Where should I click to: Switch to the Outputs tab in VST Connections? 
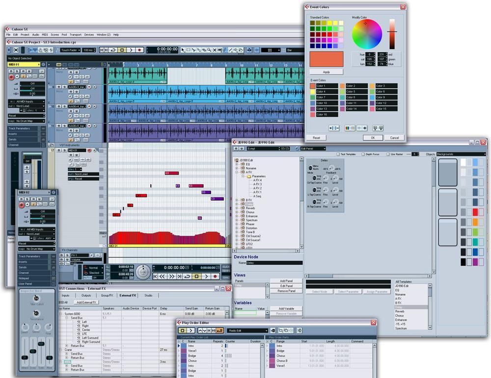(86, 296)
